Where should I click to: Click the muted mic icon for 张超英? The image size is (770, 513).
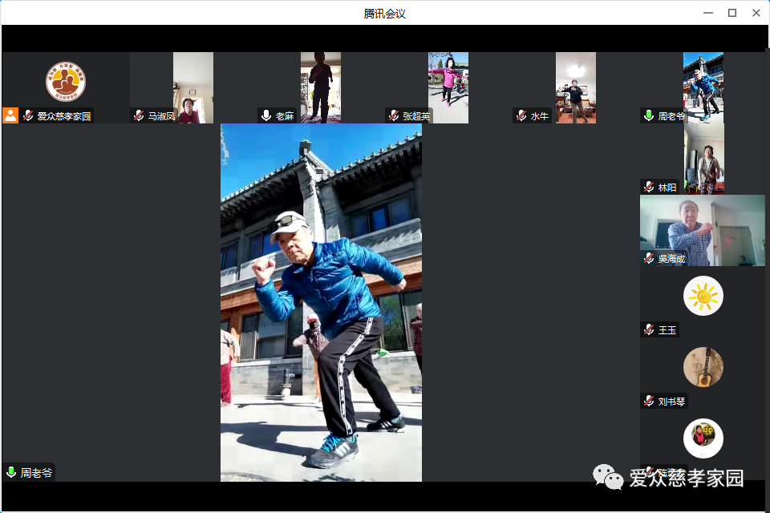coord(394,115)
